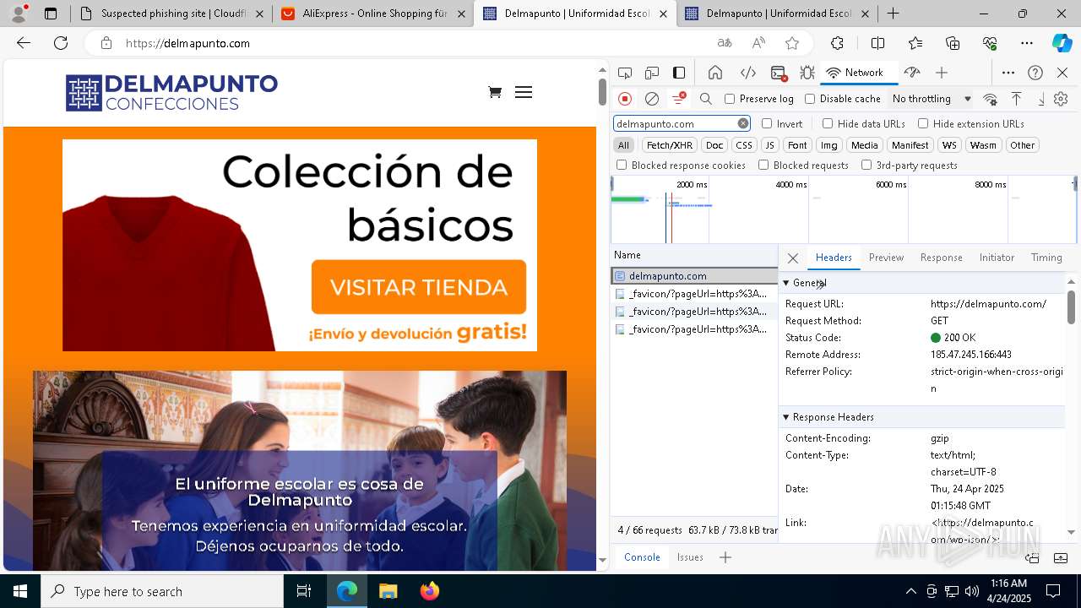Add more tools to DevTools bar
This screenshot has height=608, width=1081.
(x=942, y=73)
